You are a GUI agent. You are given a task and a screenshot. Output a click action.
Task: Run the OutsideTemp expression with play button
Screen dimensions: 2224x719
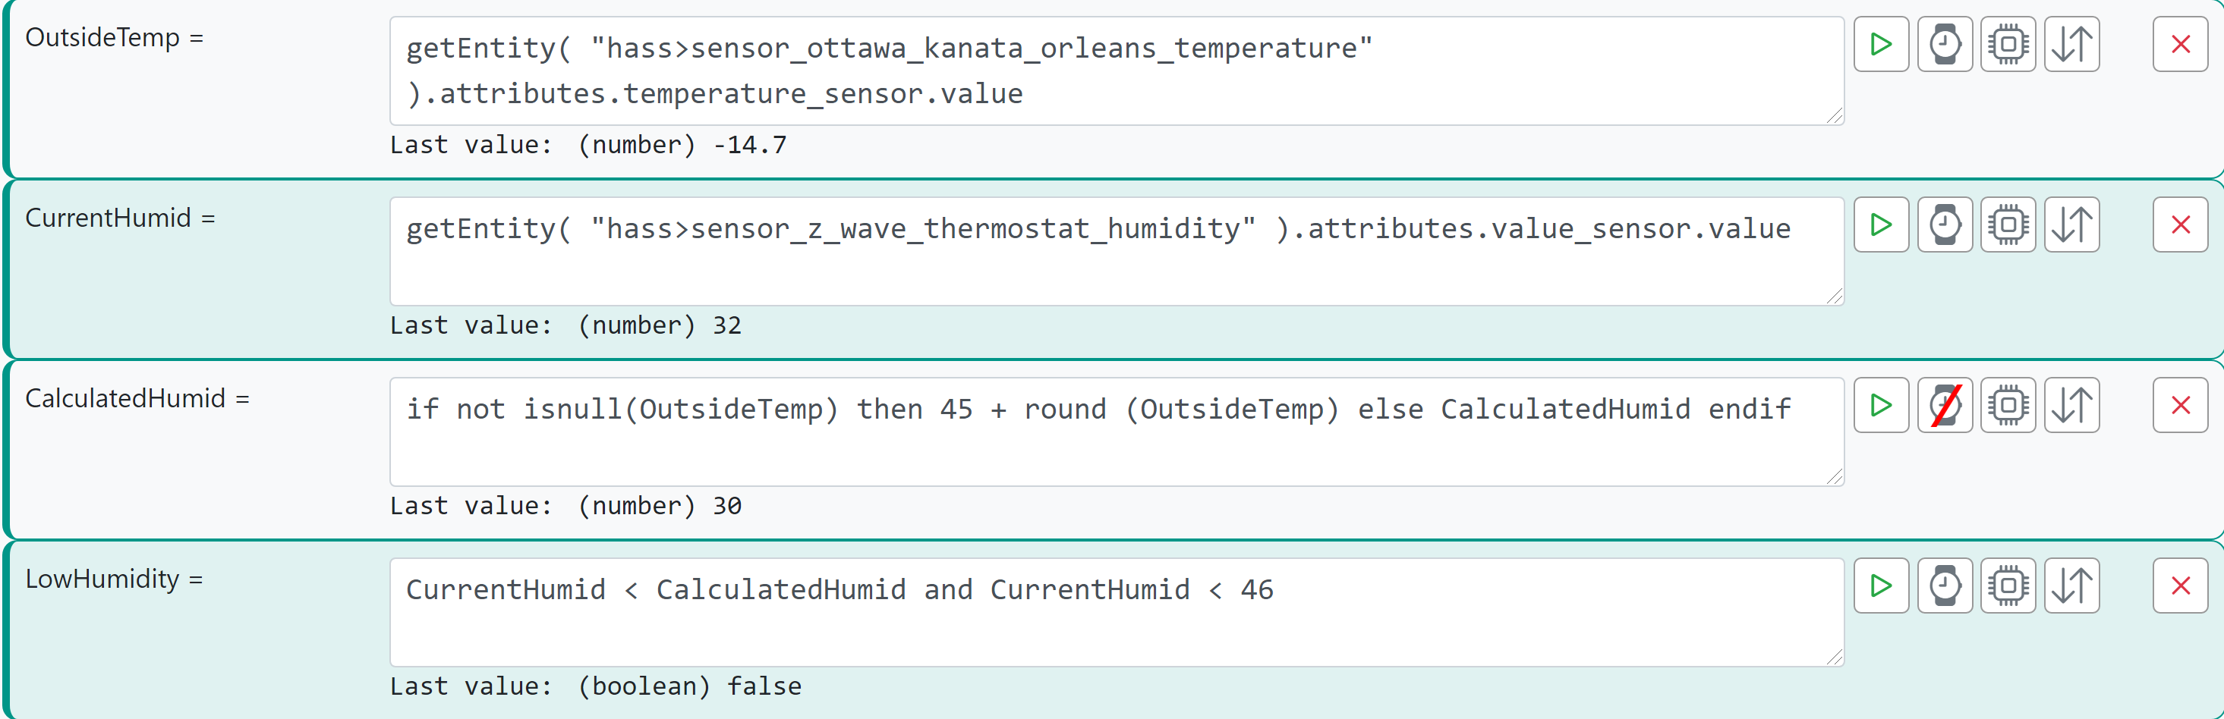tap(1881, 44)
